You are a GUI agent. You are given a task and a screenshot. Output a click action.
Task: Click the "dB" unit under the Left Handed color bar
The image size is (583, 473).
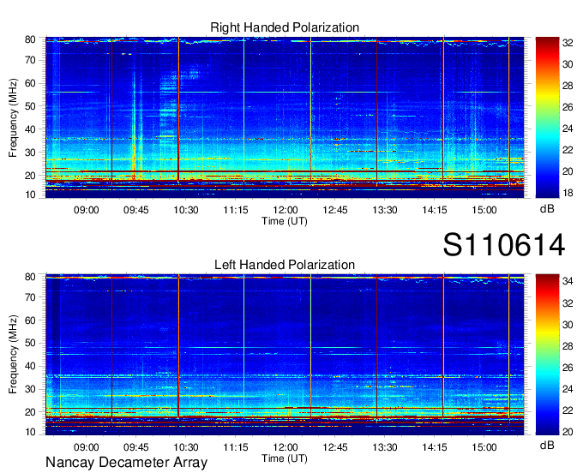click(547, 445)
